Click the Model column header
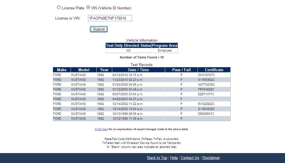 (x=84, y=70)
